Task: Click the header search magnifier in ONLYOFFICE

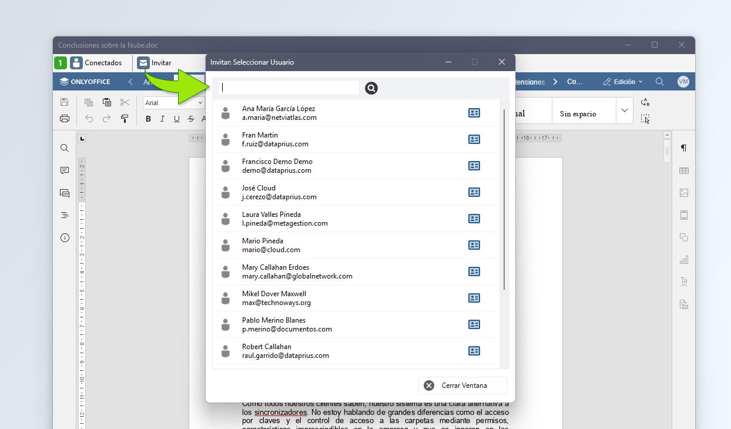Action: click(x=660, y=82)
